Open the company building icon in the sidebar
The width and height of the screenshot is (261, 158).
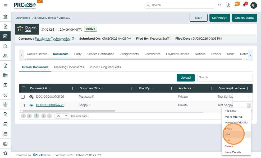5,75
